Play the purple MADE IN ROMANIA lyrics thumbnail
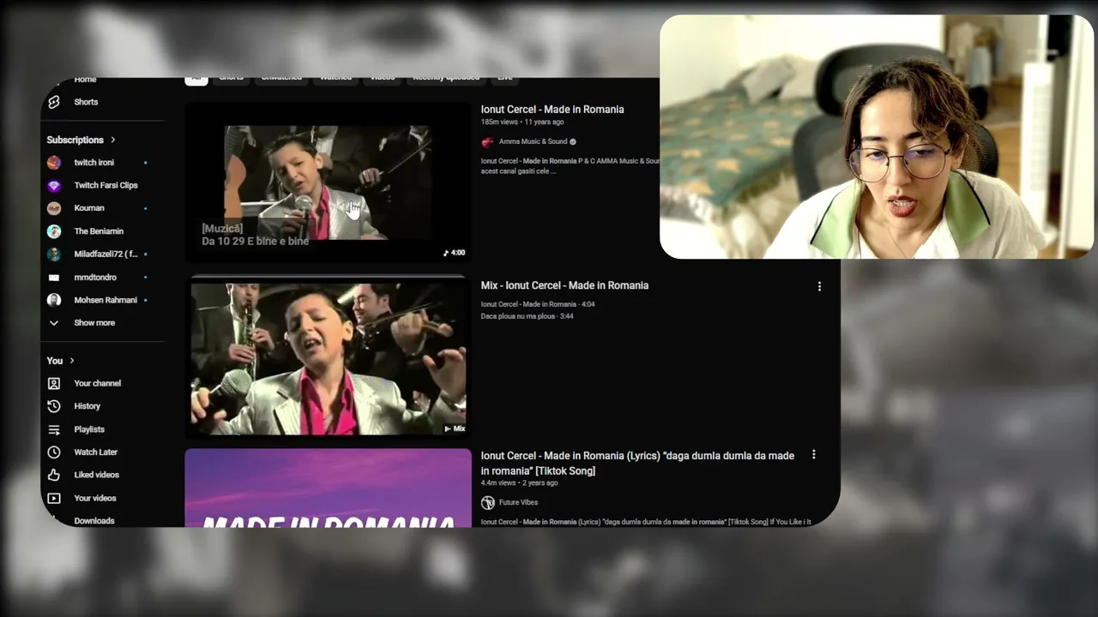The image size is (1098, 617). pos(328,488)
